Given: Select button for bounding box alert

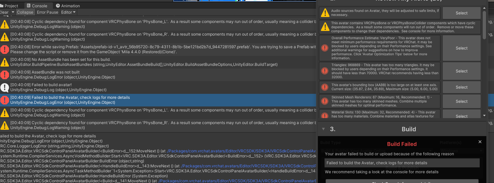Looking at the screenshot, I should (x=461, y=87).
